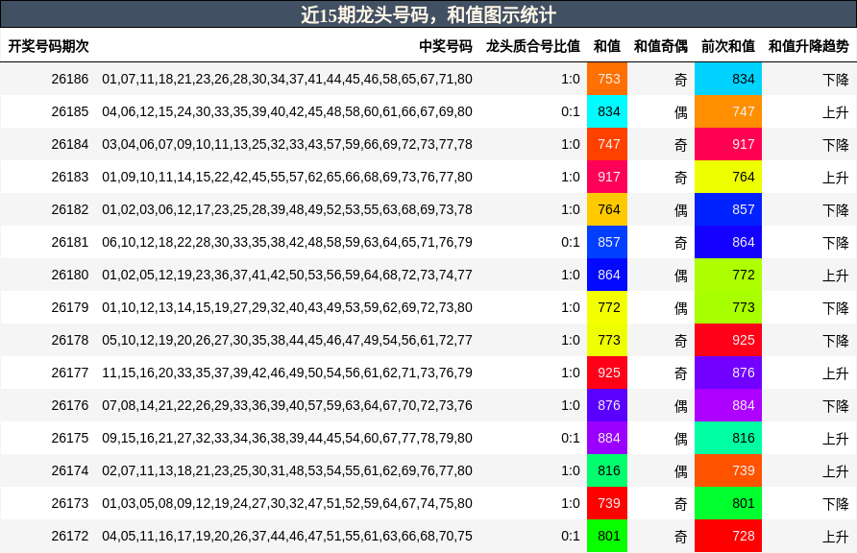
Task: Click winning numbers starting 06,10,12,18
Action: coord(287,242)
